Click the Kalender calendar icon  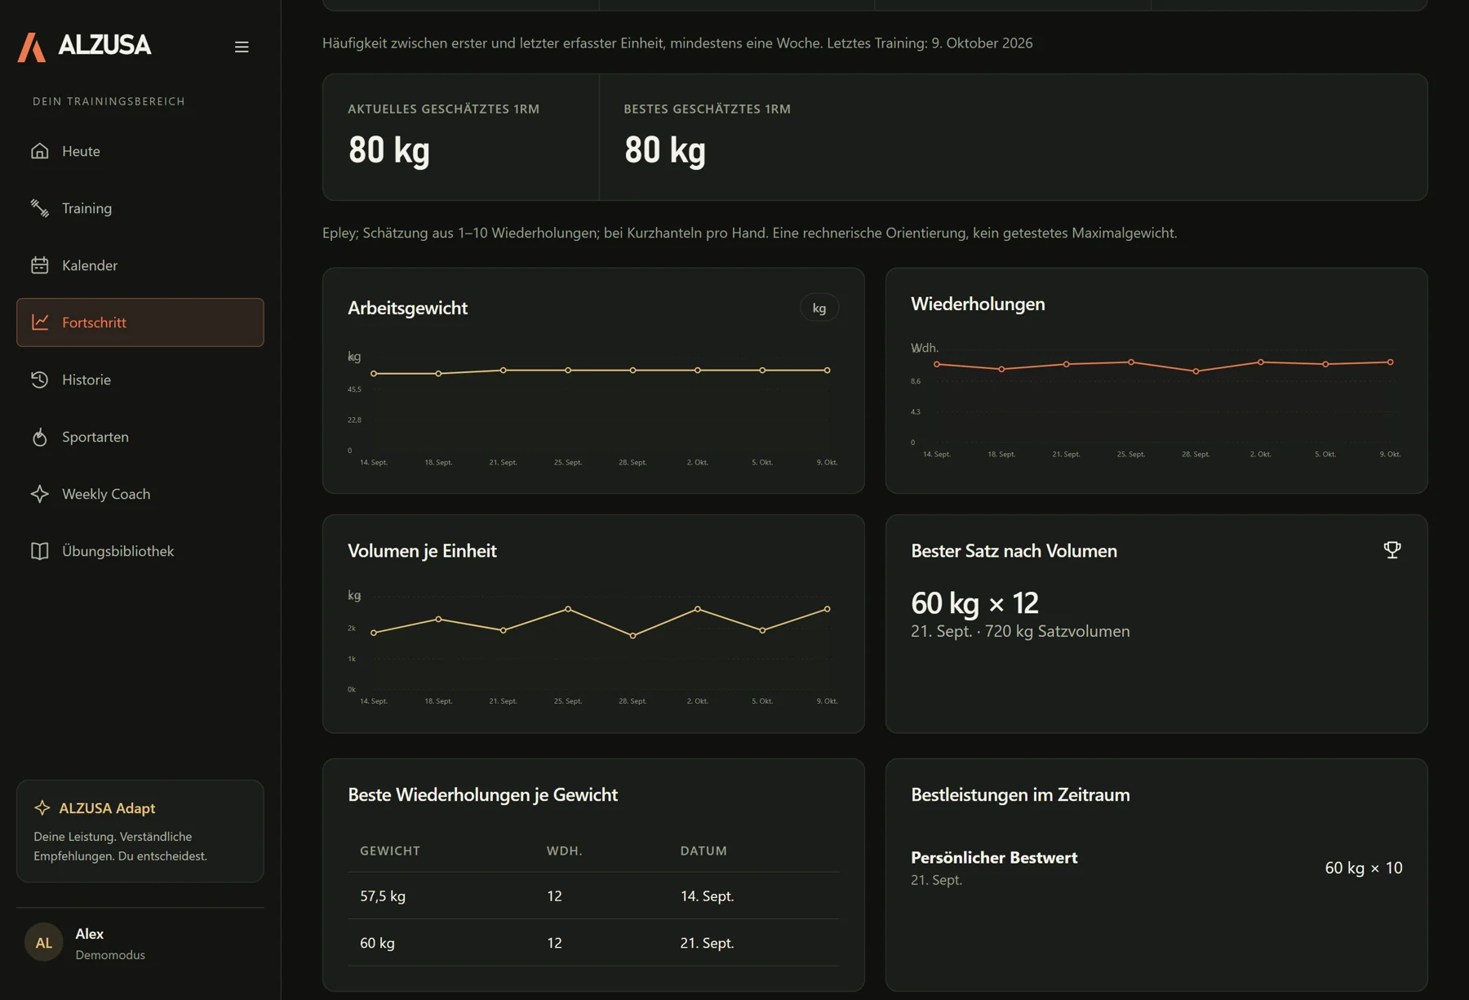pyautogui.click(x=40, y=265)
